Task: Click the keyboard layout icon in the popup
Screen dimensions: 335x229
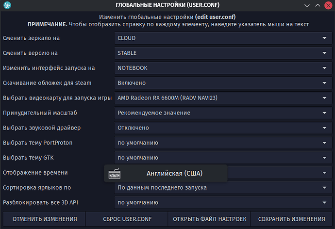Action: click(115, 174)
